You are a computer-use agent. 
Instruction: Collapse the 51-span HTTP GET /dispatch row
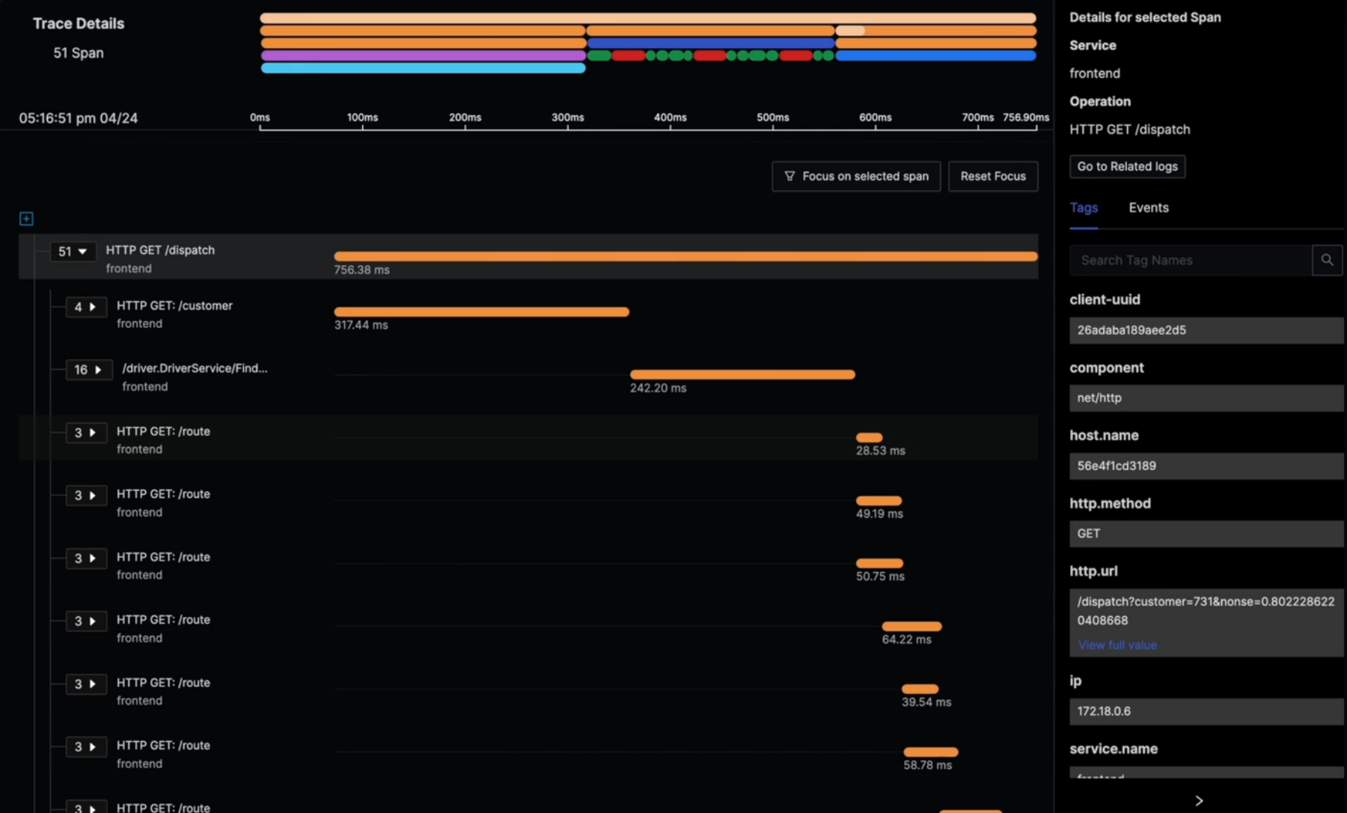73,252
